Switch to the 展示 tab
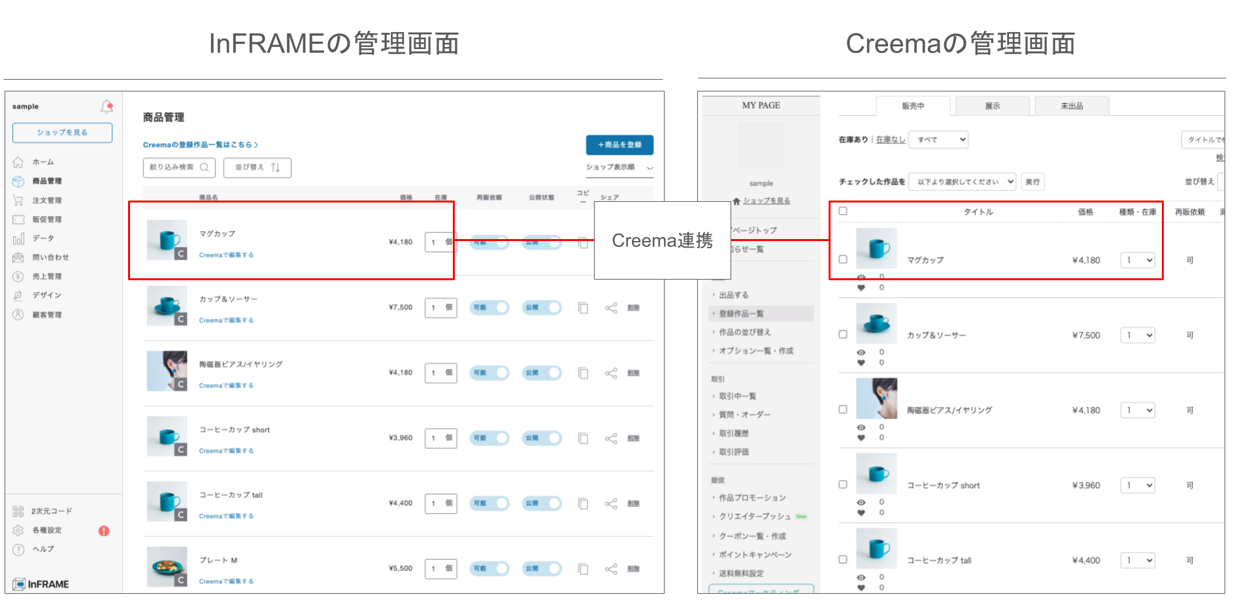 (x=992, y=105)
